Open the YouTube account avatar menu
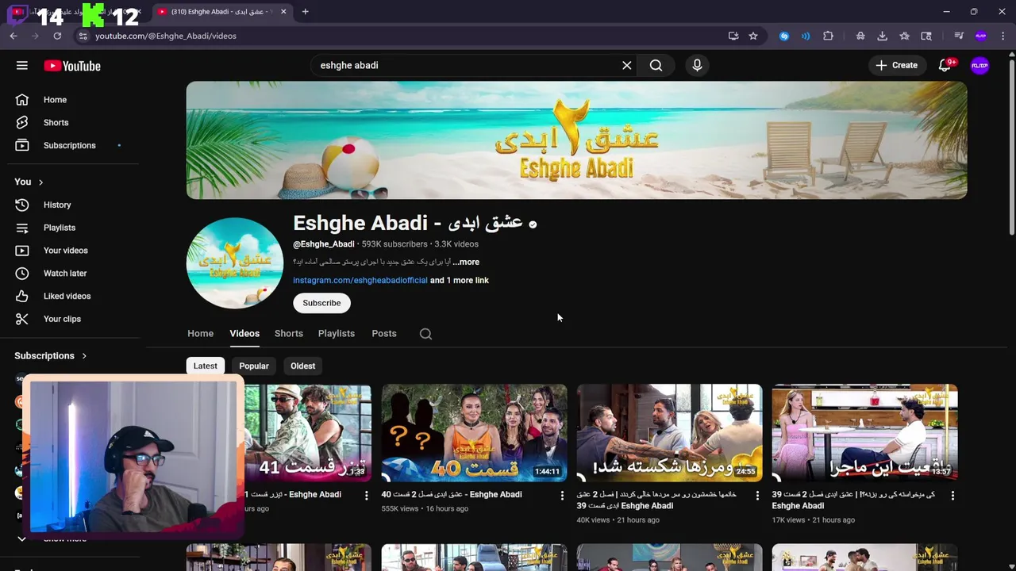Screen dimensions: 1016x571 point(980,66)
